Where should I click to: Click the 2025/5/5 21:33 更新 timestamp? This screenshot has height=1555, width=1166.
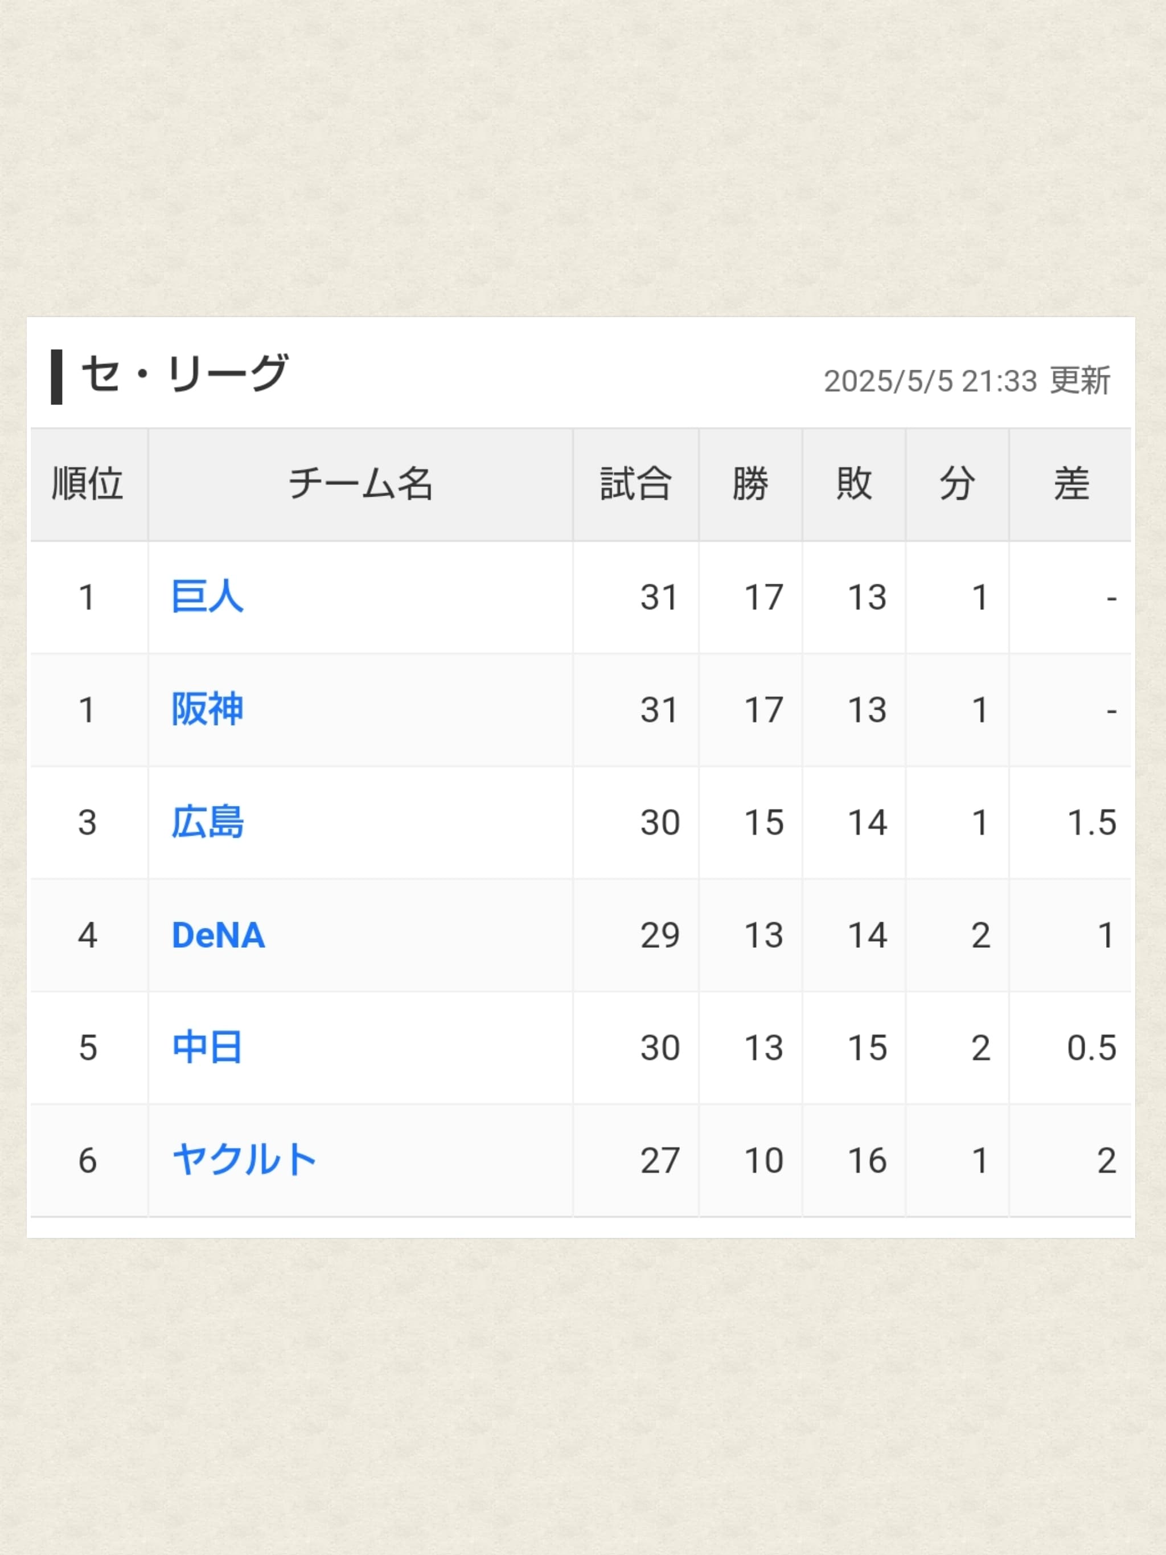pos(967,381)
